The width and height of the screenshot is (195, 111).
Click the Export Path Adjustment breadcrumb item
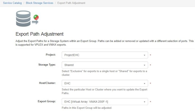click(71, 3)
